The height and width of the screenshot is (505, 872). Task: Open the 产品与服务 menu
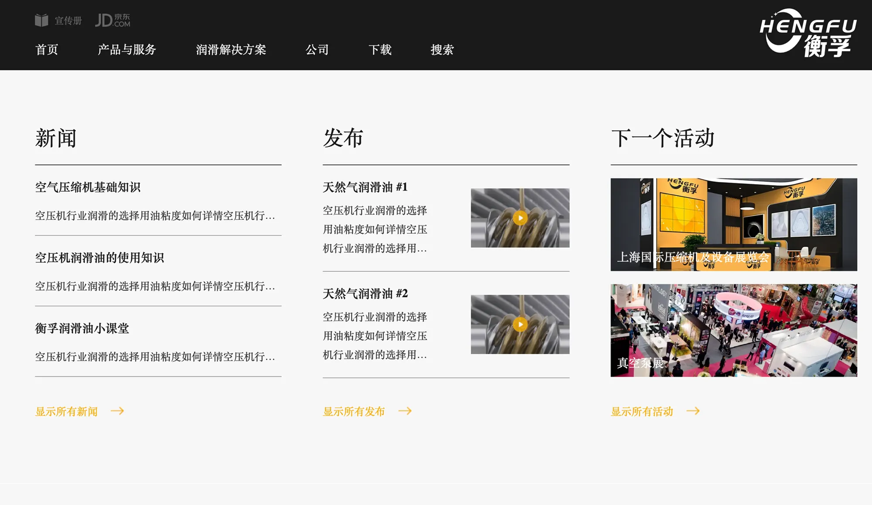tap(127, 50)
